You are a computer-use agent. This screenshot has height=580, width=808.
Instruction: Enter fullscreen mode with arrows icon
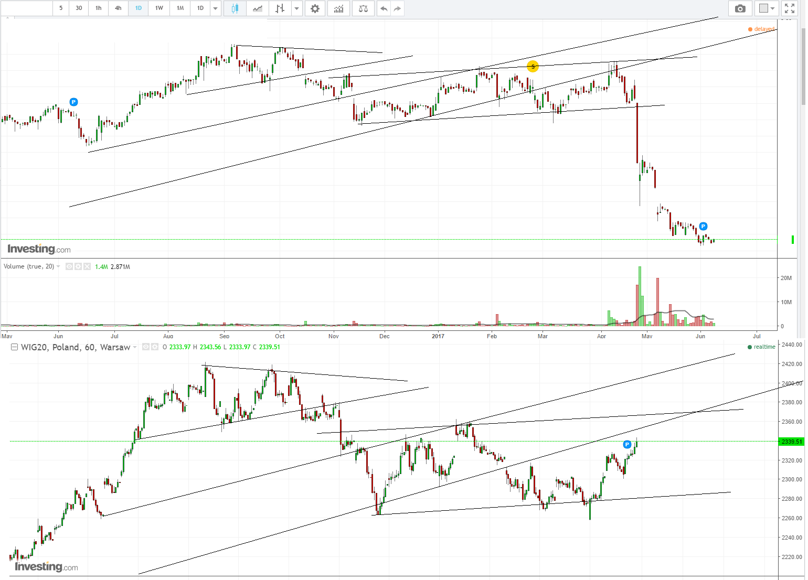[x=790, y=8]
